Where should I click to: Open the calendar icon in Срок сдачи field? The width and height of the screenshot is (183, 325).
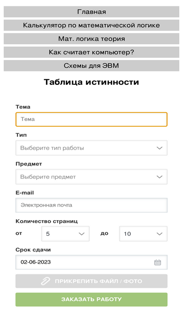158,263
